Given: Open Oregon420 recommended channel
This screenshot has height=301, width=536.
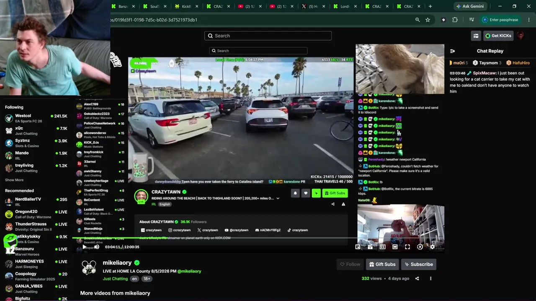Looking at the screenshot, I should point(36,214).
